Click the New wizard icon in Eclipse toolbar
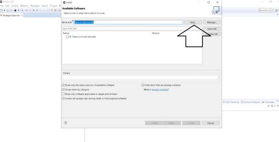The height and width of the screenshot is (142, 279). [1, 10]
